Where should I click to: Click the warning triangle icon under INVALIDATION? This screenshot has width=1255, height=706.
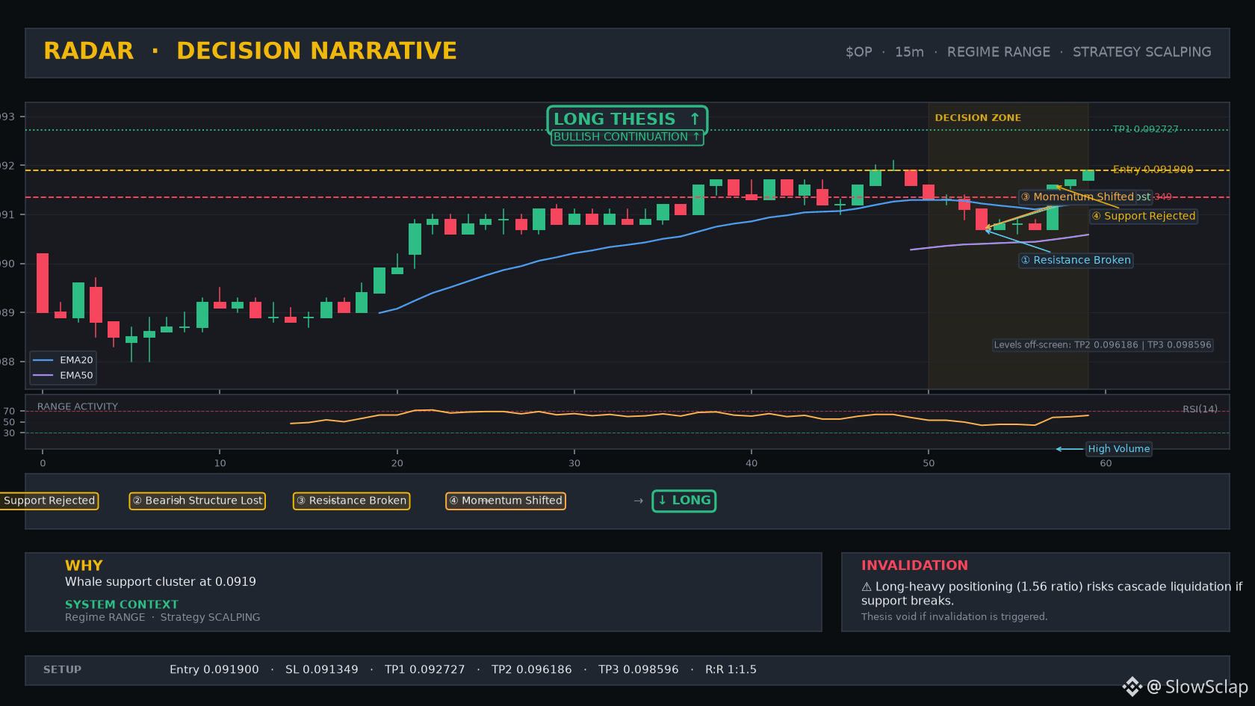(867, 587)
